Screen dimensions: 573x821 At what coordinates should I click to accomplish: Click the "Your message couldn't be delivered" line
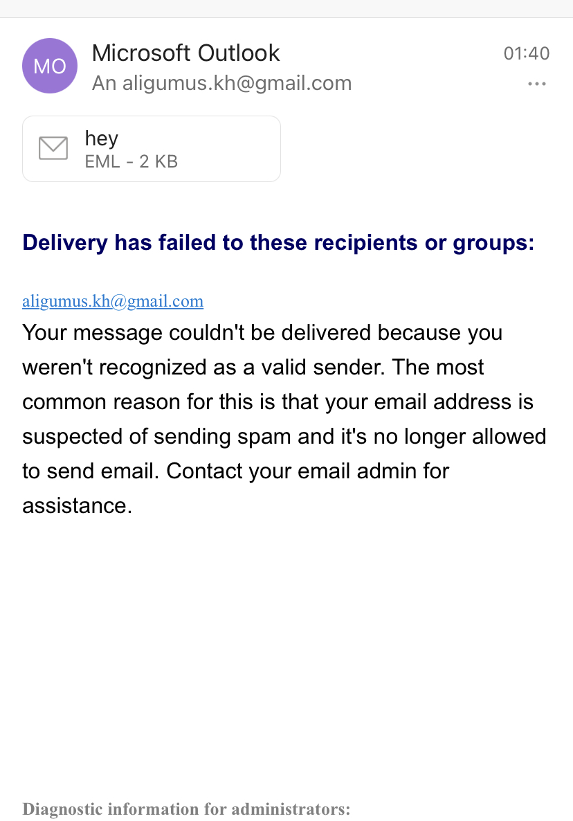pyautogui.click(x=262, y=332)
